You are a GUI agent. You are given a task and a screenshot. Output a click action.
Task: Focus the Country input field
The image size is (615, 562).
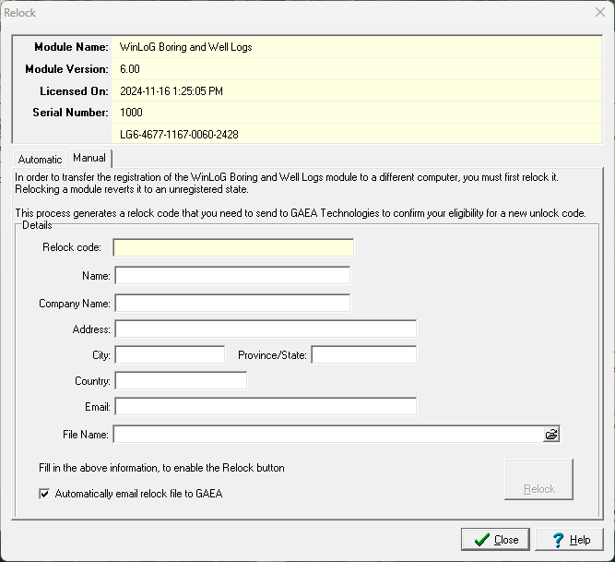click(x=181, y=381)
